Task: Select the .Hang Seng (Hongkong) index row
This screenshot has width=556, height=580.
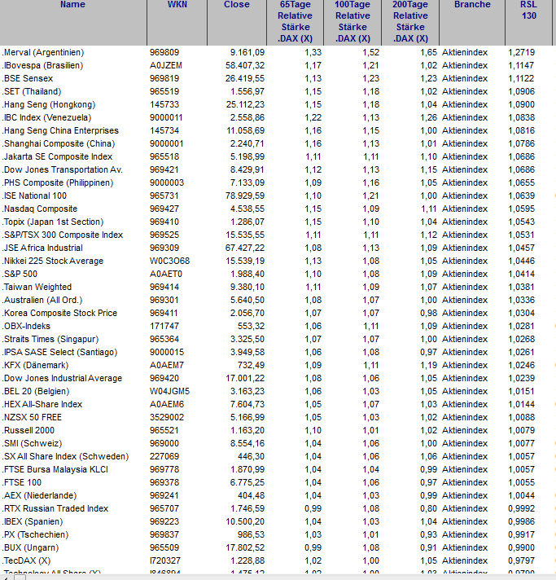Action: click(x=49, y=104)
